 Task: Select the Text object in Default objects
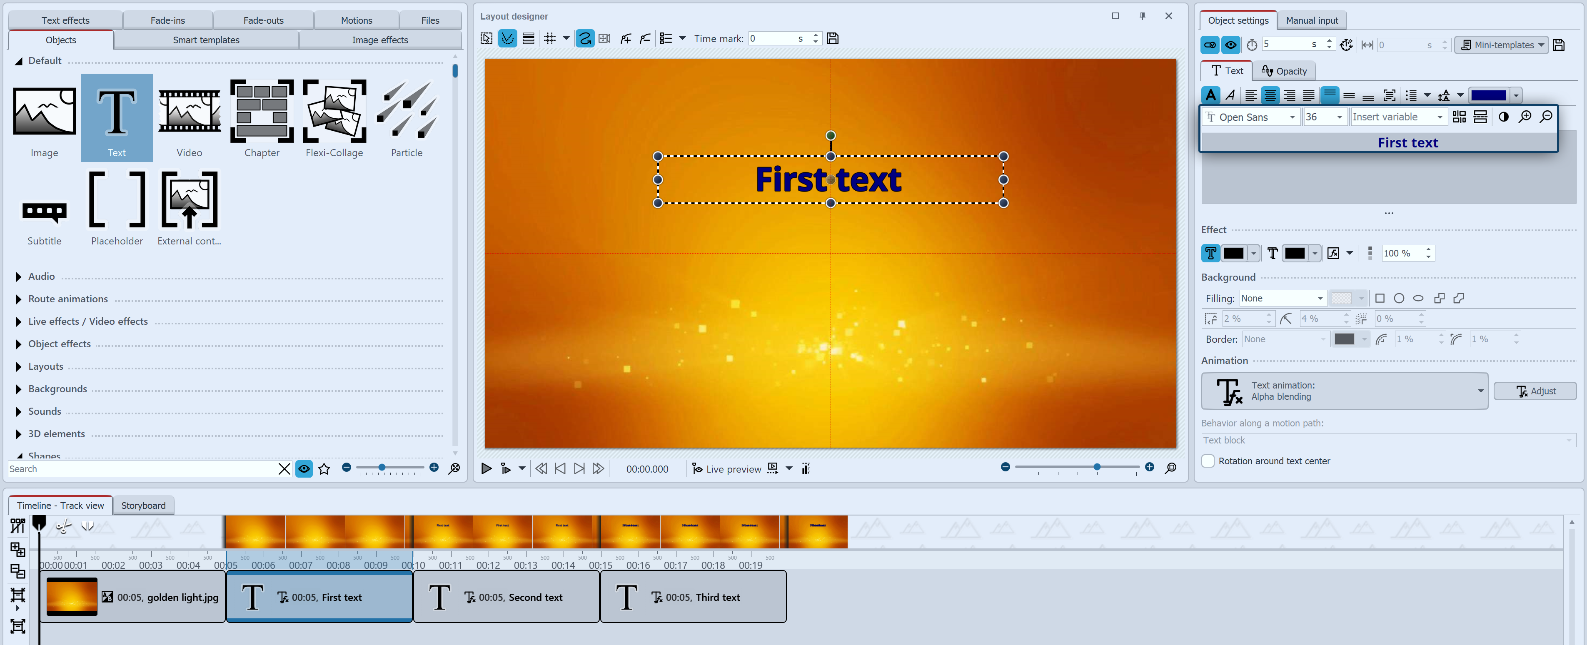(x=117, y=117)
